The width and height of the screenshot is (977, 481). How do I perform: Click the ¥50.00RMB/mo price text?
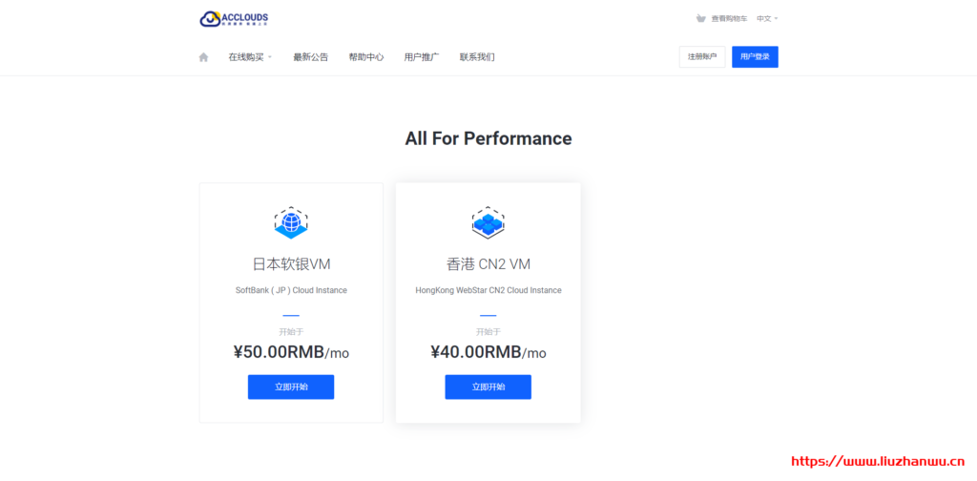[291, 352]
